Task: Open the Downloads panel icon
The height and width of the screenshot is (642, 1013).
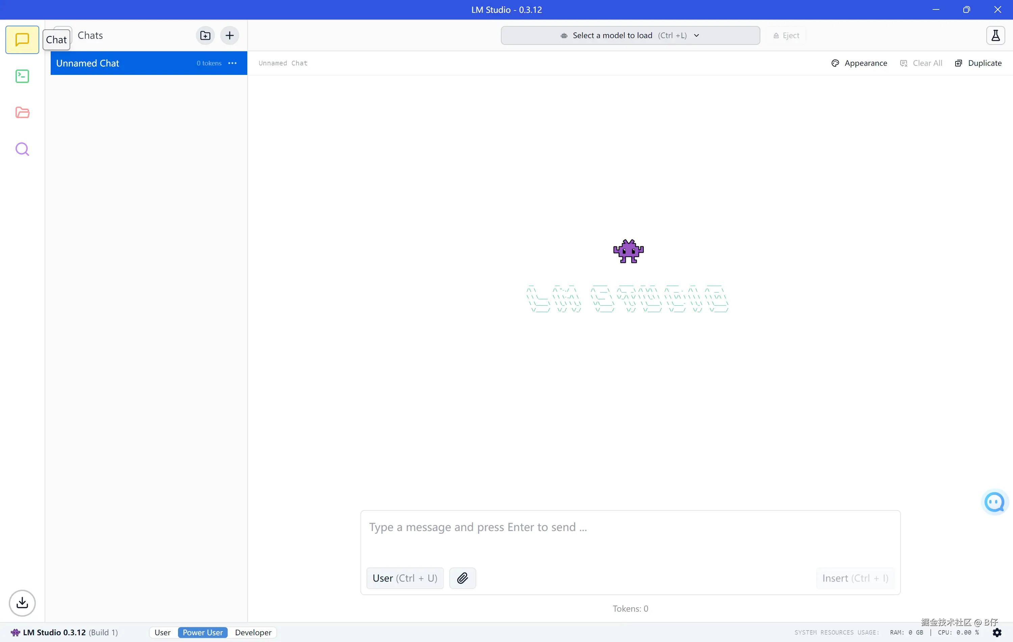Action: [22, 603]
